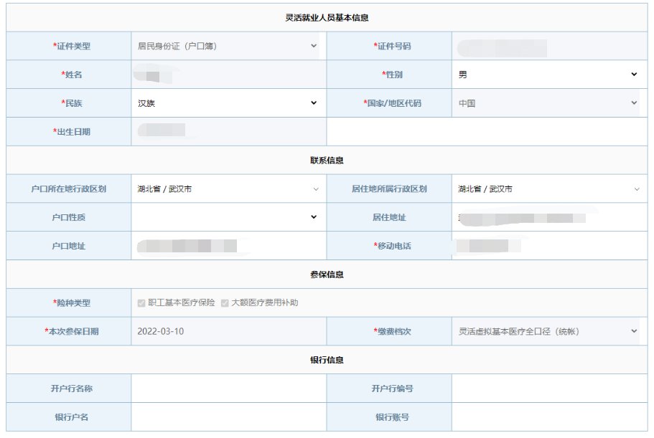This screenshot has width=654, height=438.
Task: Open the 证件类型 dropdown
Action: coord(228,46)
